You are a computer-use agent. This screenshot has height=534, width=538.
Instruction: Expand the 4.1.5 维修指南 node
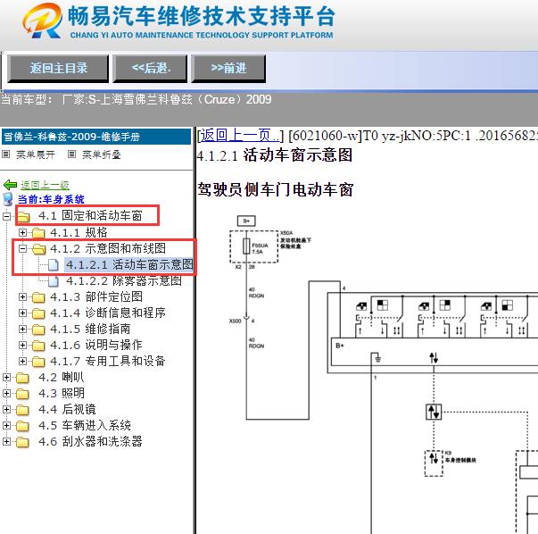click(x=22, y=329)
